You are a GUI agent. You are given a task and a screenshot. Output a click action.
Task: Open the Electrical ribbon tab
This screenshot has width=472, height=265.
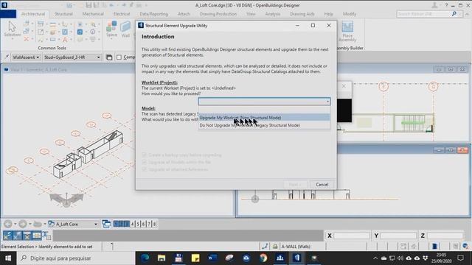pyautogui.click(x=122, y=14)
